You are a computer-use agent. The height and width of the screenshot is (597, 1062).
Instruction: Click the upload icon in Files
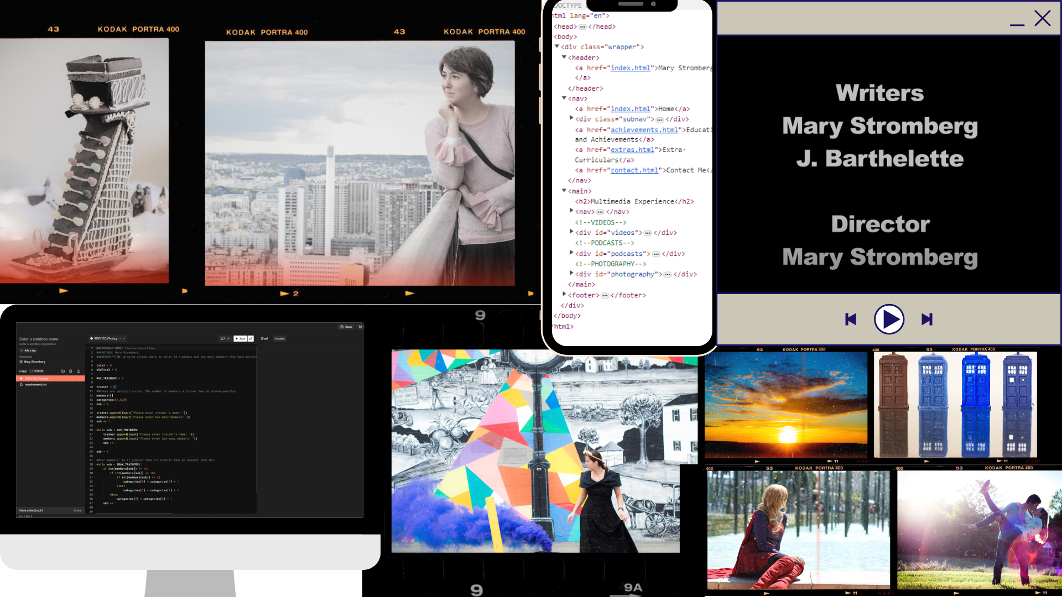tap(79, 371)
